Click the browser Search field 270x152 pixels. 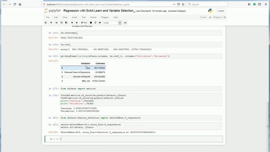click(208, 4)
